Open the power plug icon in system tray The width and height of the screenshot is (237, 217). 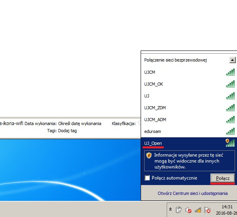179,210
